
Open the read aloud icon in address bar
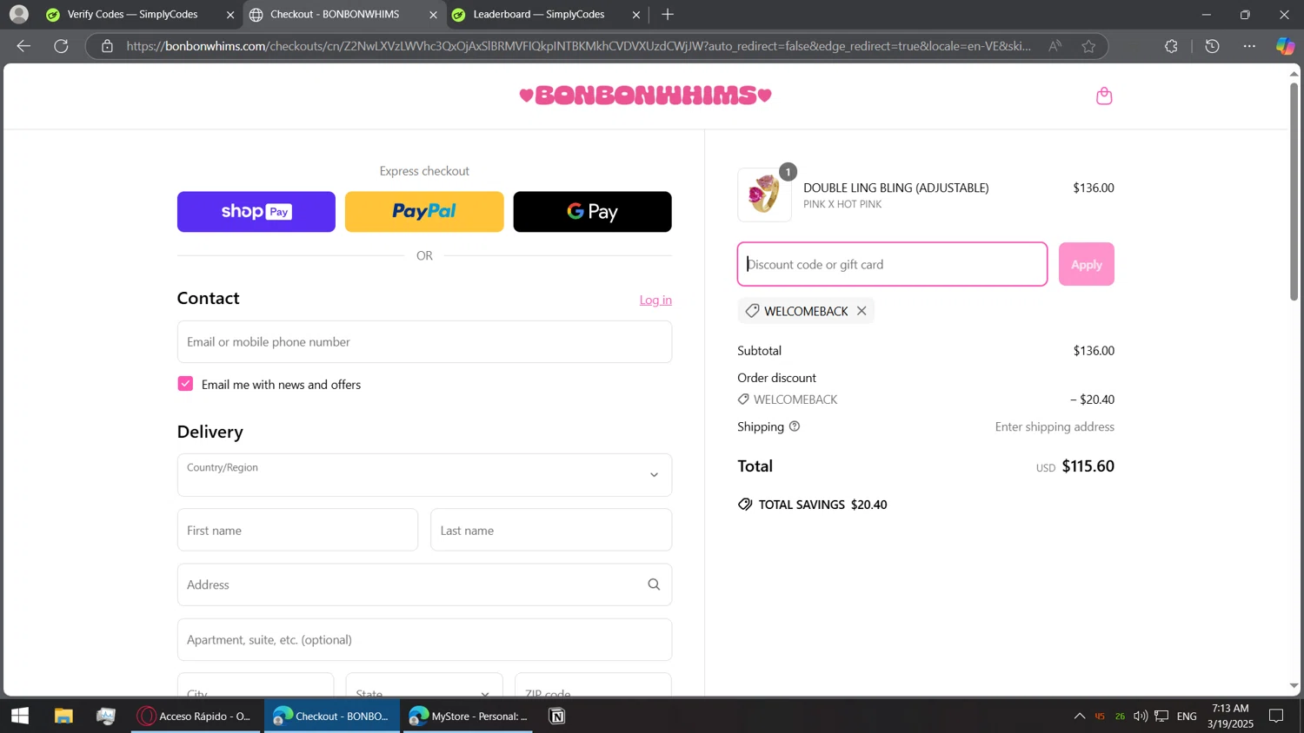[1055, 46]
